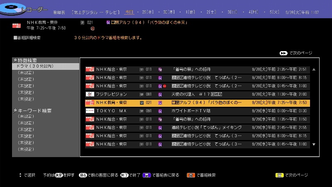Select first 未設定 slot under キーワード検索
This screenshot has width=332, height=187.
[26, 116]
